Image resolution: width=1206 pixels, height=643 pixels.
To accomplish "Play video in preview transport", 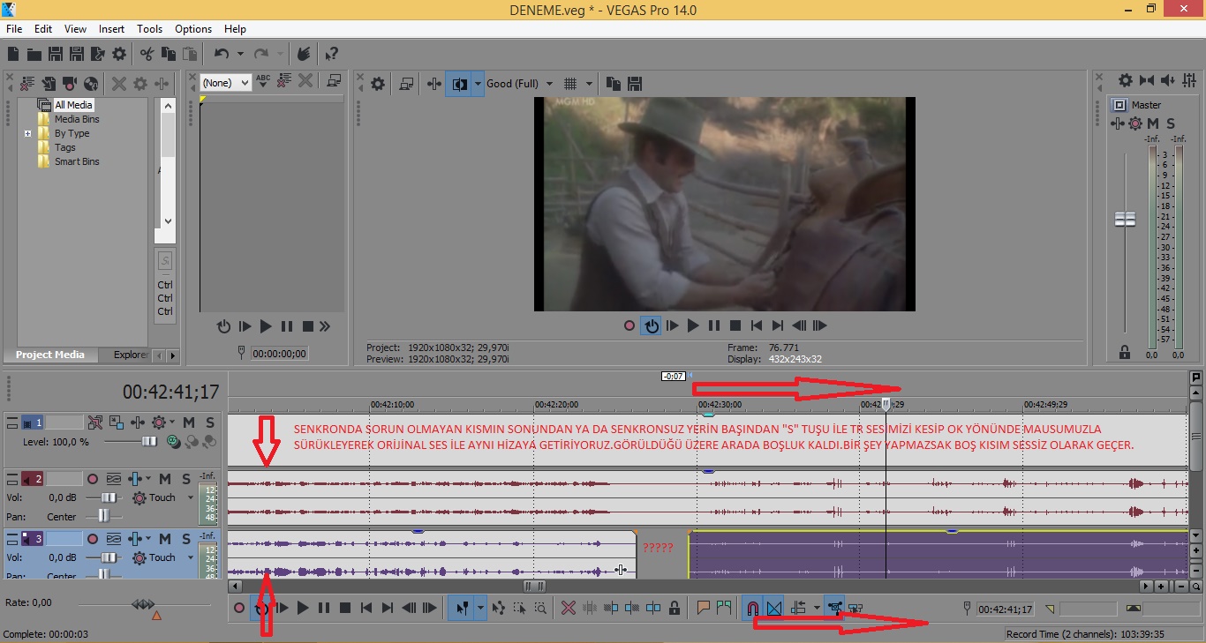I will point(693,325).
